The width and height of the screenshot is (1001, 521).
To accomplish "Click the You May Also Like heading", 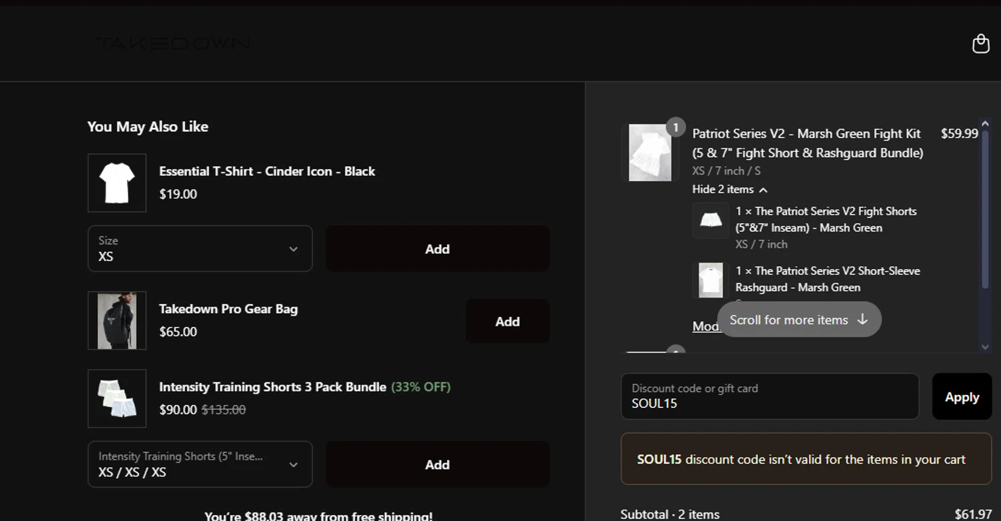I will tap(147, 127).
